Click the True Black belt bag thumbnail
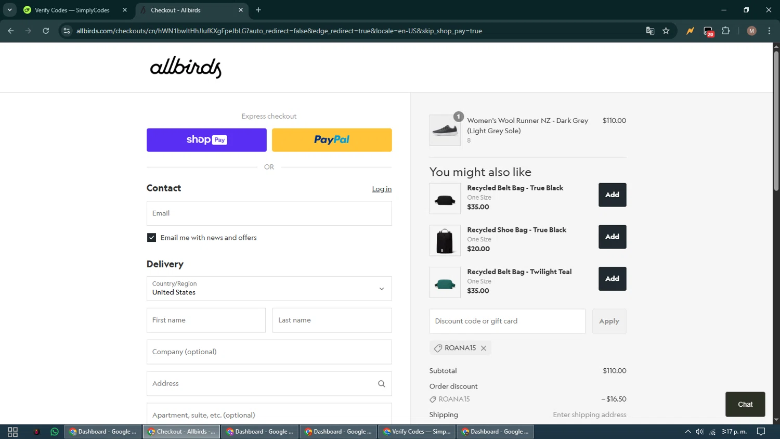This screenshot has width=780, height=439. (445, 199)
